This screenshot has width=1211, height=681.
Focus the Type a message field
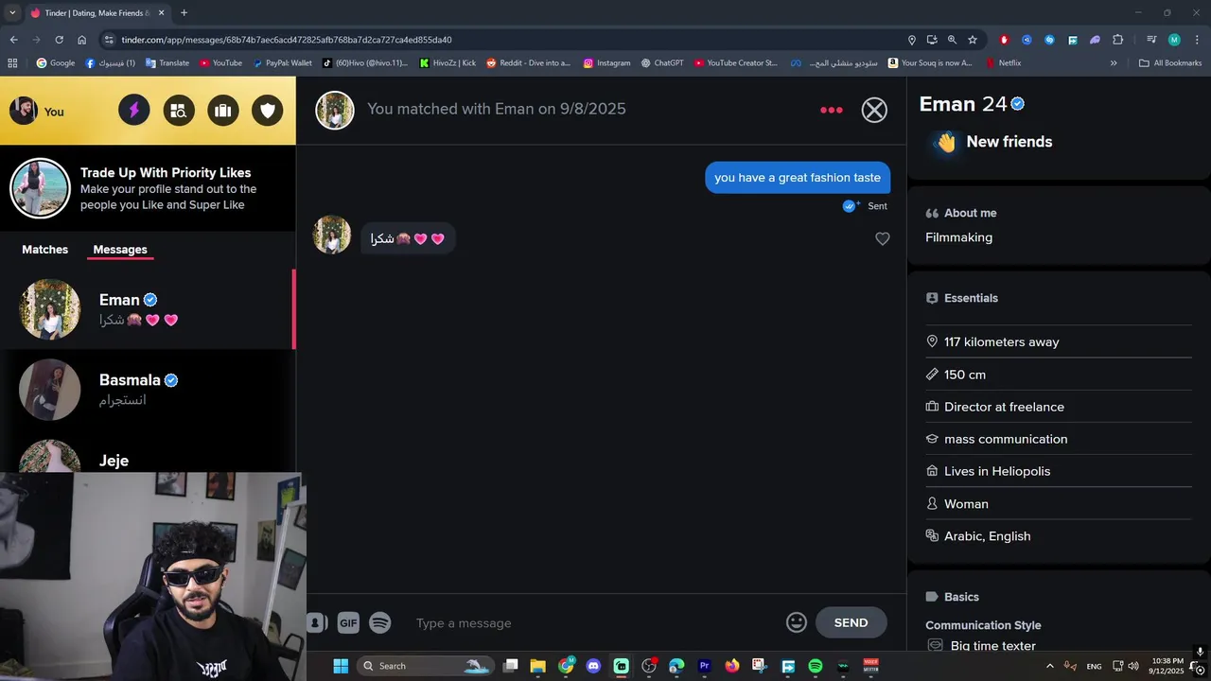[x=596, y=623]
